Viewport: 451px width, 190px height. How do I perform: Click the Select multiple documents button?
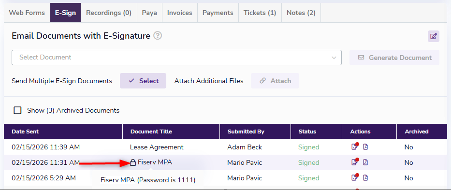(x=143, y=81)
